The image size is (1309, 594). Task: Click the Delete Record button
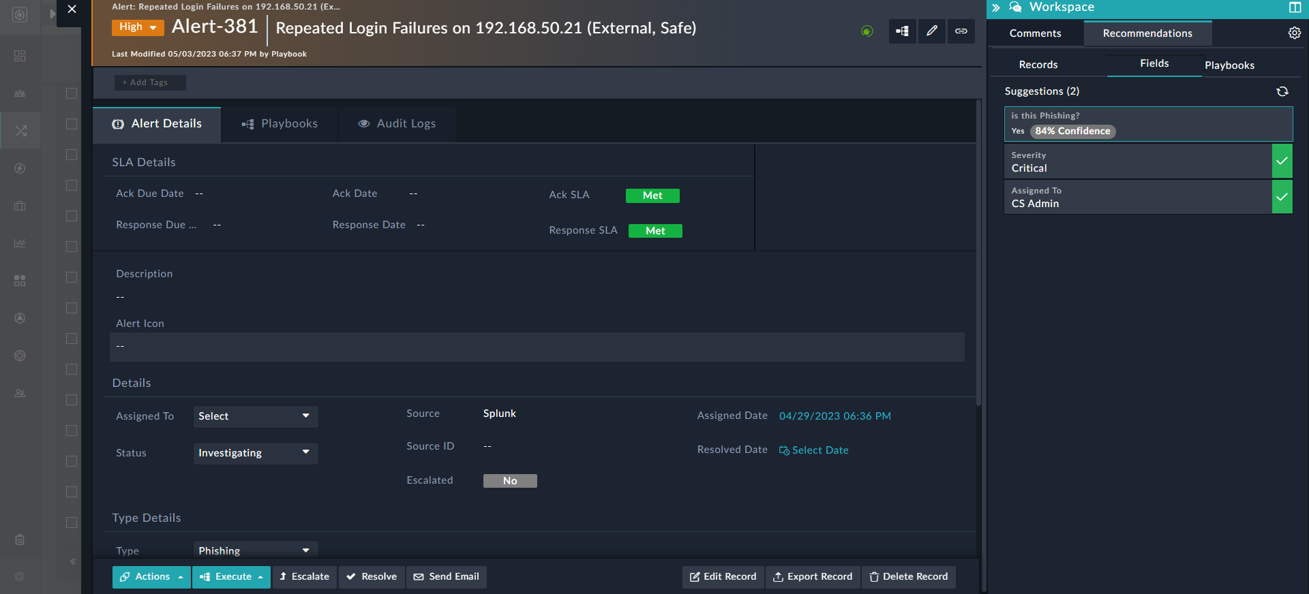(x=909, y=577)
